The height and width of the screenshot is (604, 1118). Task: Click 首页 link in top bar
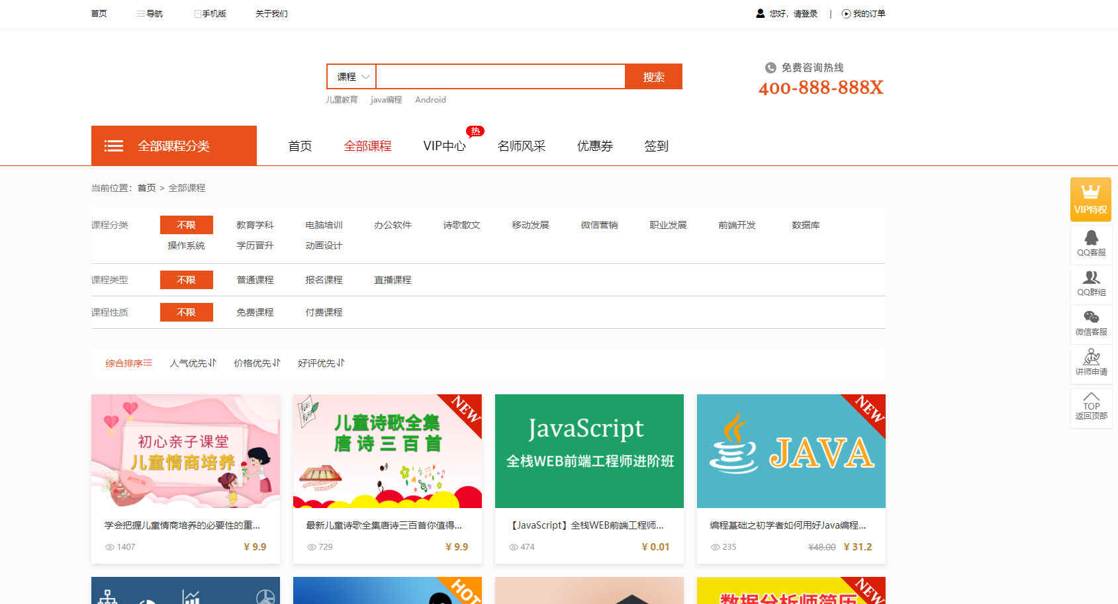(99, 13)
